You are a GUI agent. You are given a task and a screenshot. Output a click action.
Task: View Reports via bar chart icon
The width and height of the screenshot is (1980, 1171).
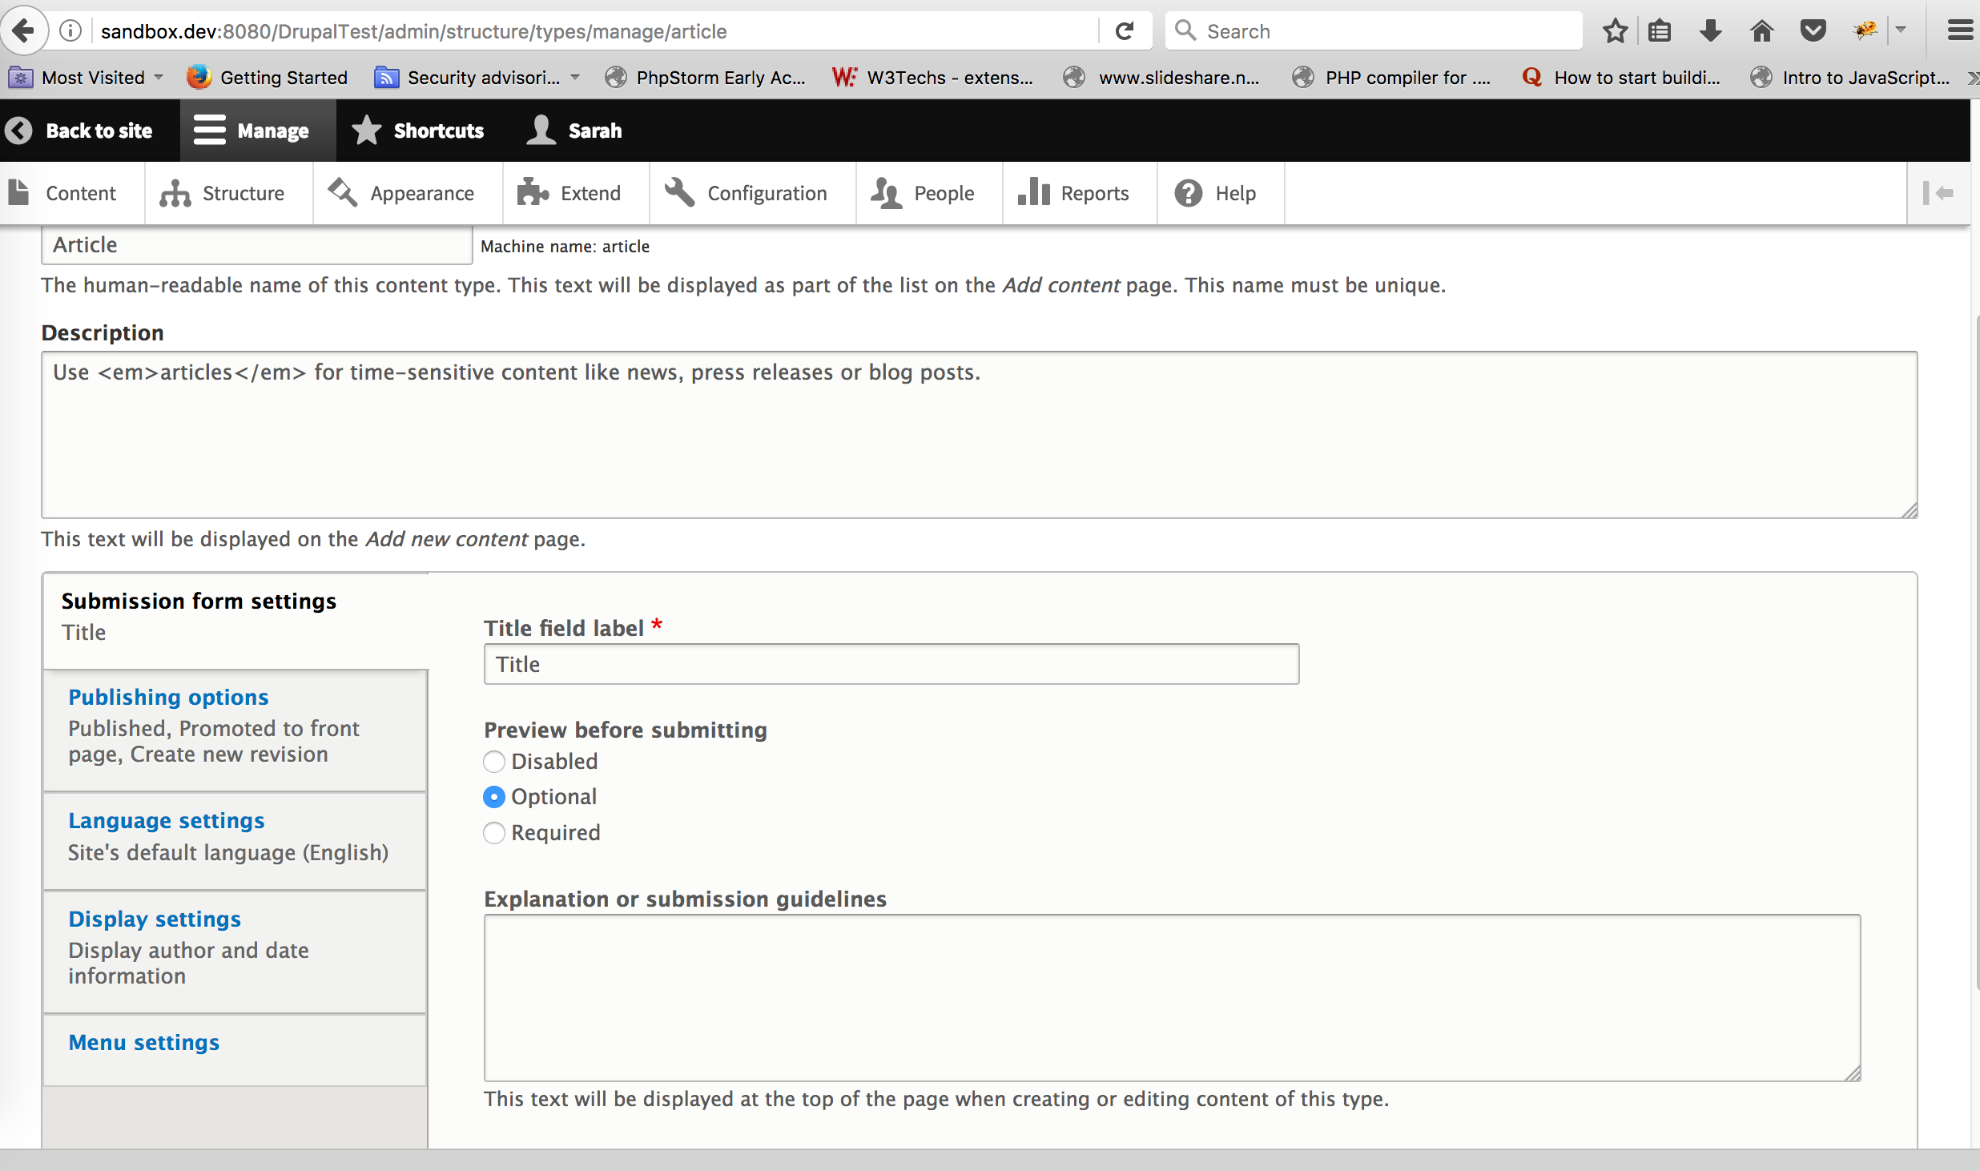click(1033, 192)
